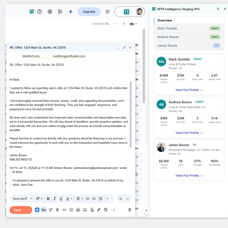
Task: Toggle numbered list formatting
Action: coord(87,199)
